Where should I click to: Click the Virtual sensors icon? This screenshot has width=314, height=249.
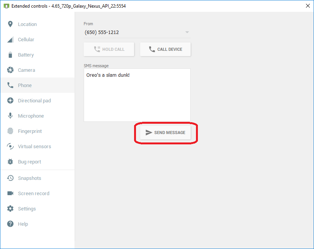(10, 147)
